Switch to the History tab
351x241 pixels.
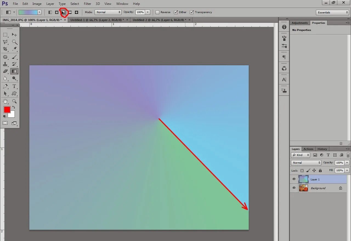pos(322,149)
